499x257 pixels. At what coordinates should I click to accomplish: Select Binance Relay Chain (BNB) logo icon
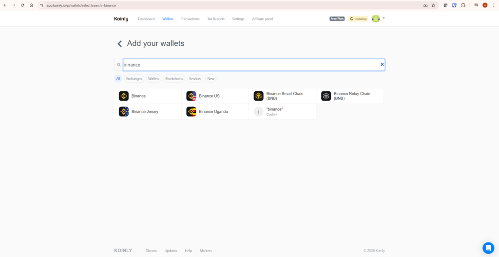click(x=326, y=96)
